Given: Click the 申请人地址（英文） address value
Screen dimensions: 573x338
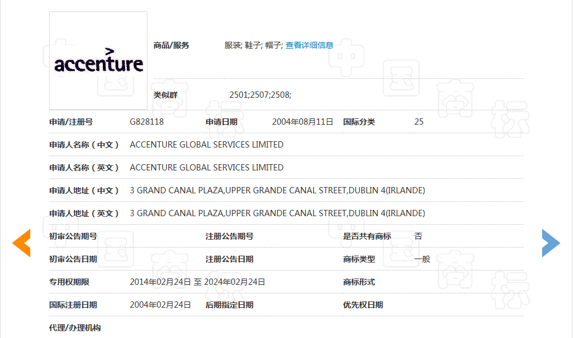Looking at the screenshot, I should click(278, 213).
